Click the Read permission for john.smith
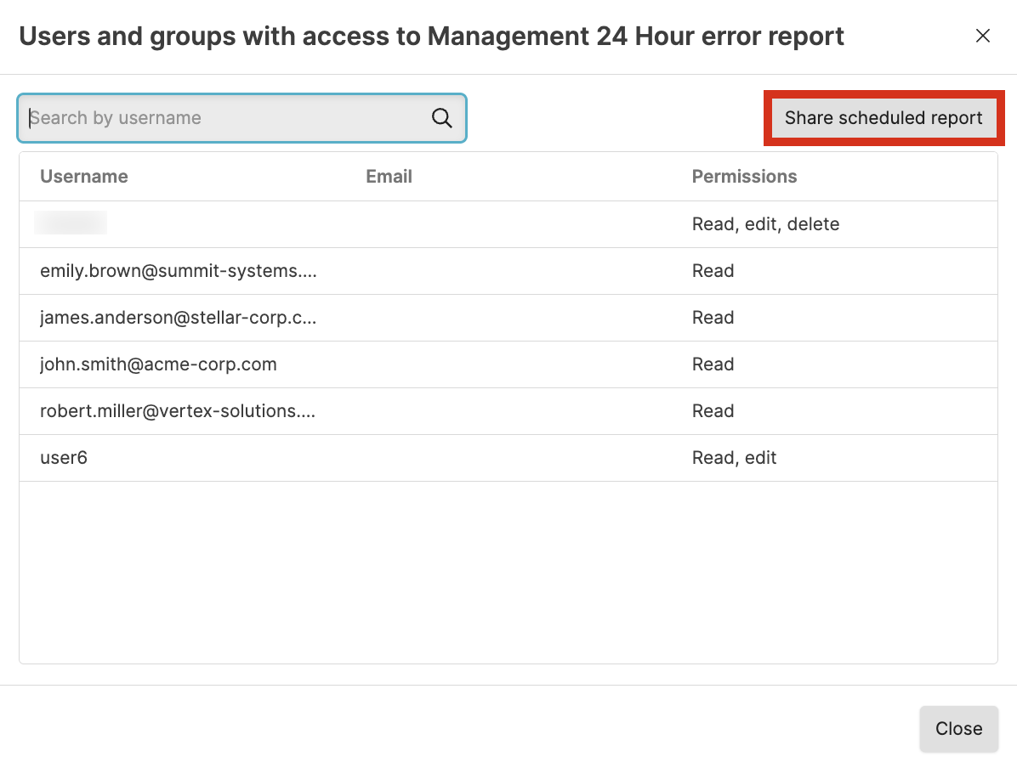 tap(713, 364)
